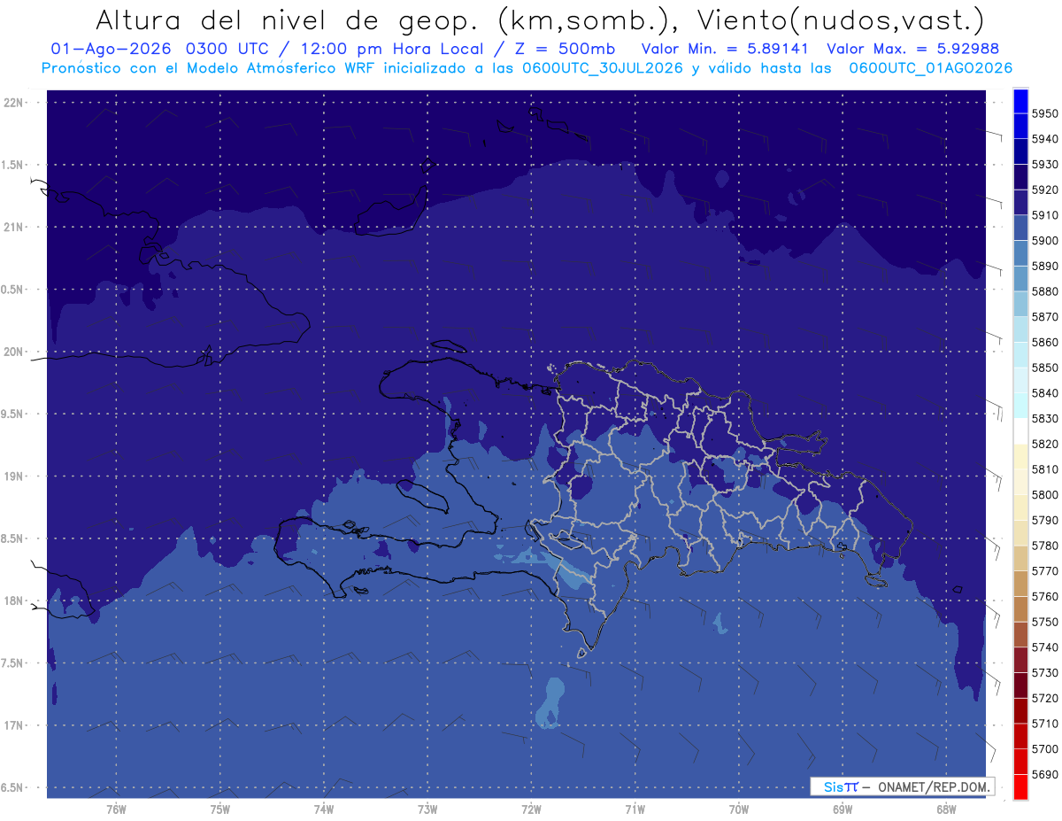This screenshot has width=1062, height=821.
Task: Click the 5900 colorbar label
Action: coord(1045,241)
